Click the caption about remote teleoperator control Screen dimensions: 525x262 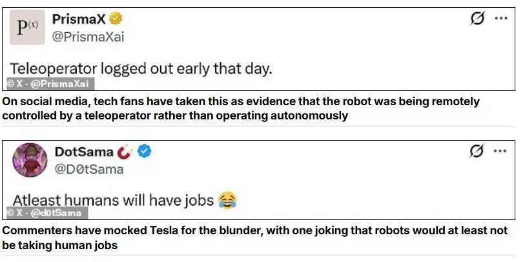click(x=240, y=109)
